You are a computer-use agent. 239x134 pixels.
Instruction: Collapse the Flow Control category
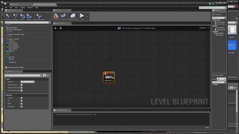point(214,33)
